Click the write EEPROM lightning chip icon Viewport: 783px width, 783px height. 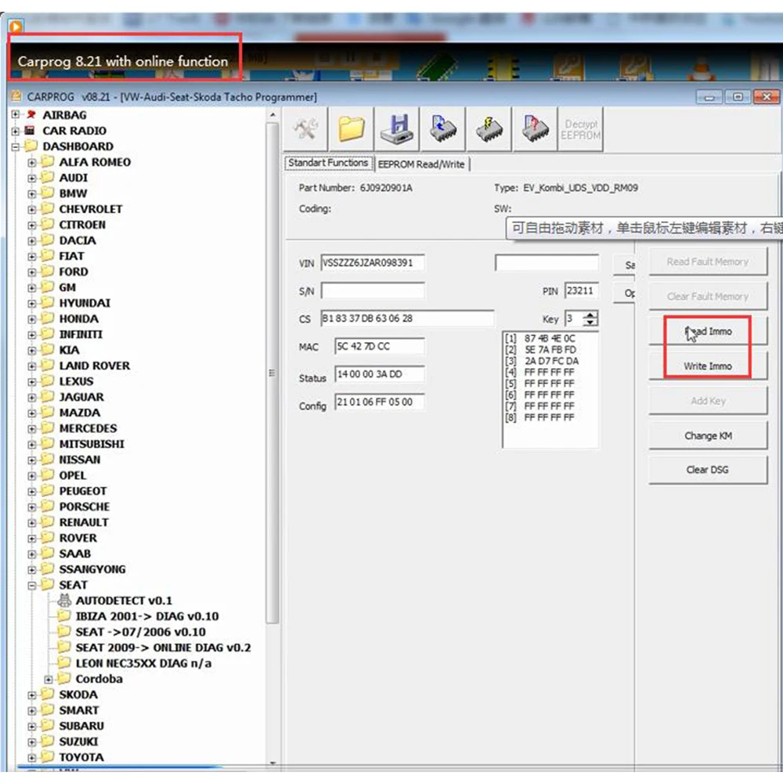point(489,129)
